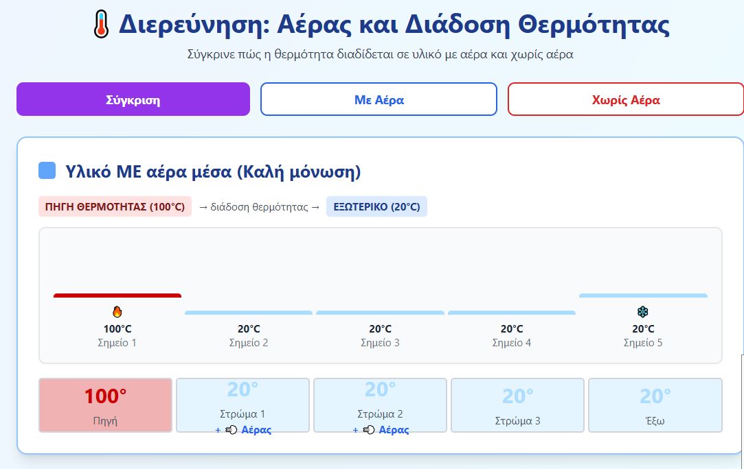This screenshot has height=469, width=744.
Task: Click the Έξω temperature box
Action: point(655,405)
